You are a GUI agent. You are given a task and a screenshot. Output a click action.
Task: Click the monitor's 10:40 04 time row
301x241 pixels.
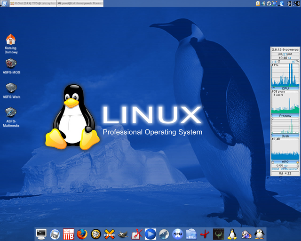tap(285, 58)
